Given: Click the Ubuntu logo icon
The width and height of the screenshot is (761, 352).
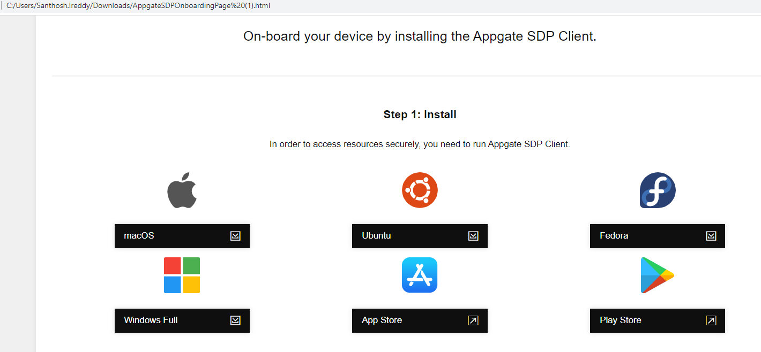Looking at the screenshot, I should 420,190.
